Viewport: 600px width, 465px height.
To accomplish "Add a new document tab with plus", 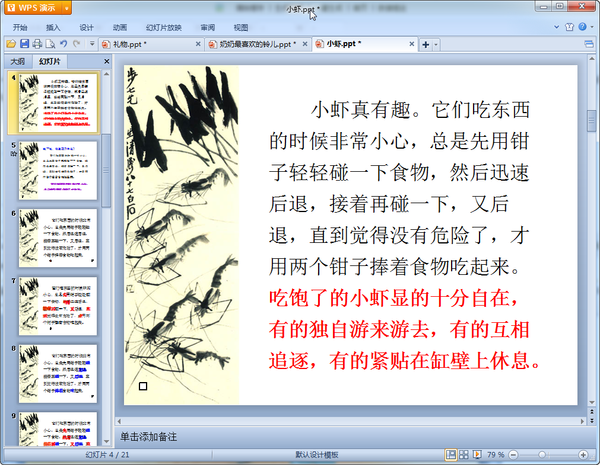I will 426,44.
